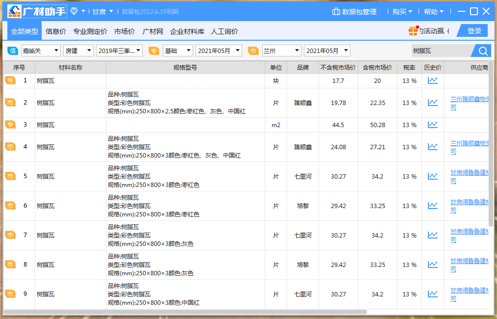Open supplier link on row 5
497x319 pixels.
point(470,177)
